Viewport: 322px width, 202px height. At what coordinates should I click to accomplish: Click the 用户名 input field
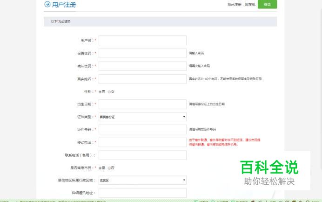(x=142, y=41)
